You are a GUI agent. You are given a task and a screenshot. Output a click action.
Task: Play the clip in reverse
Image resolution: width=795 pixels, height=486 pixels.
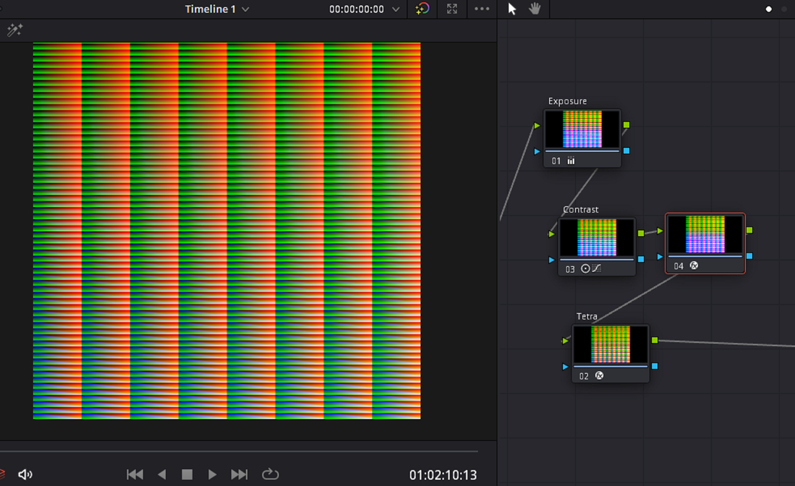(162, 474)
